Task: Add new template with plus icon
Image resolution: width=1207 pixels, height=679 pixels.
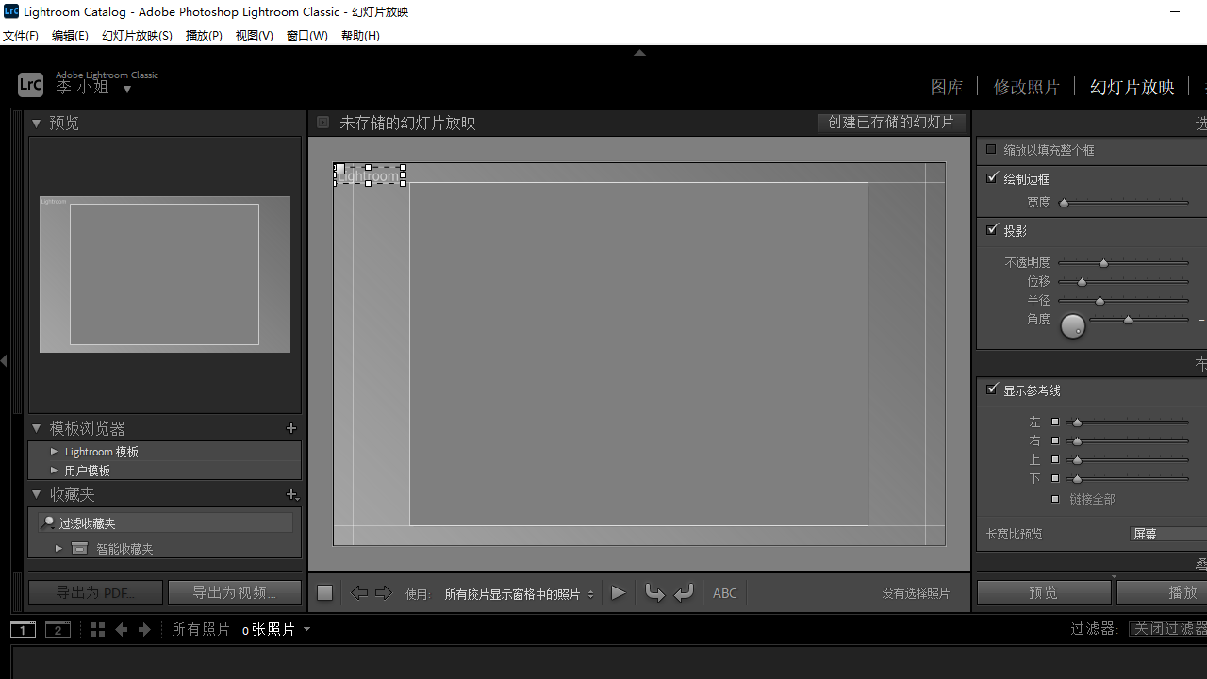Action: (291, 428)
